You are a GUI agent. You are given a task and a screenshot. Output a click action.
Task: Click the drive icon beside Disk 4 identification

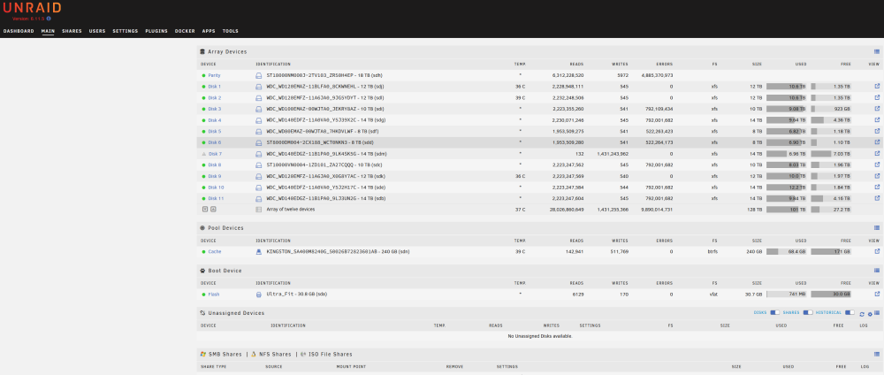point(259,120)
